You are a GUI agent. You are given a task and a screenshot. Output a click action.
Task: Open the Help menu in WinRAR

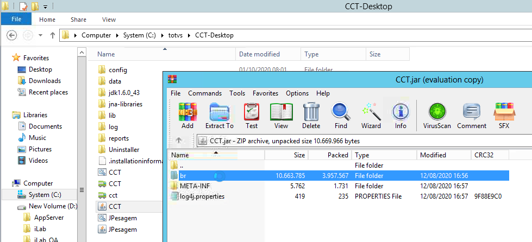click(323, 93)
